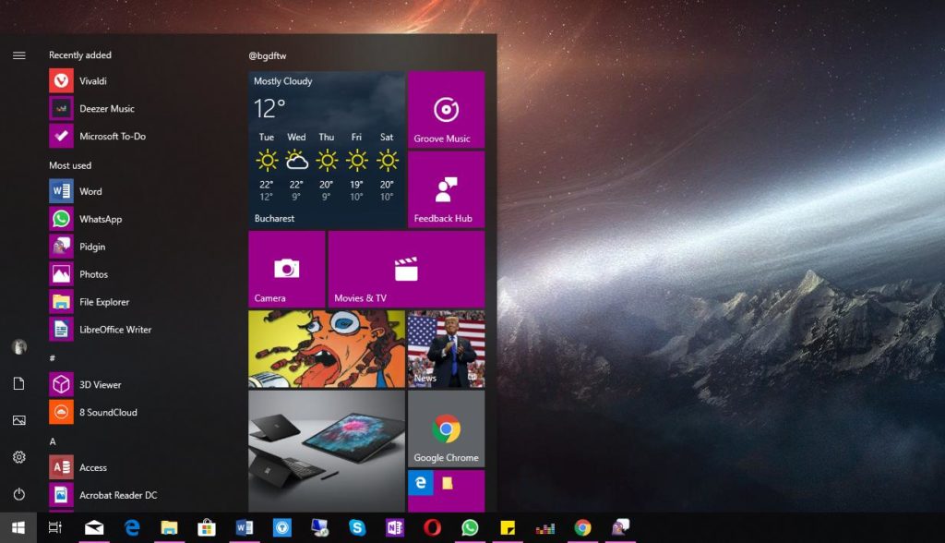Open the Groove Music tile
Viewport: 945px width, 543px height.
pos(446,110)
